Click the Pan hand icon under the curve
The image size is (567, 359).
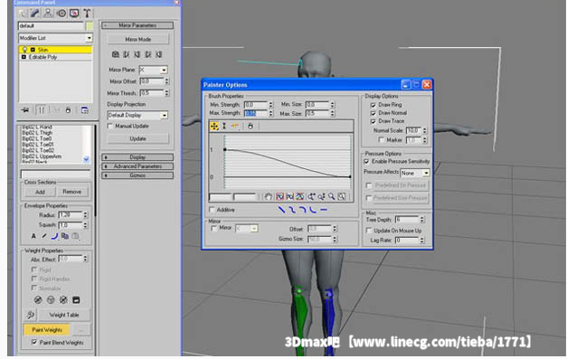point(268,196)
